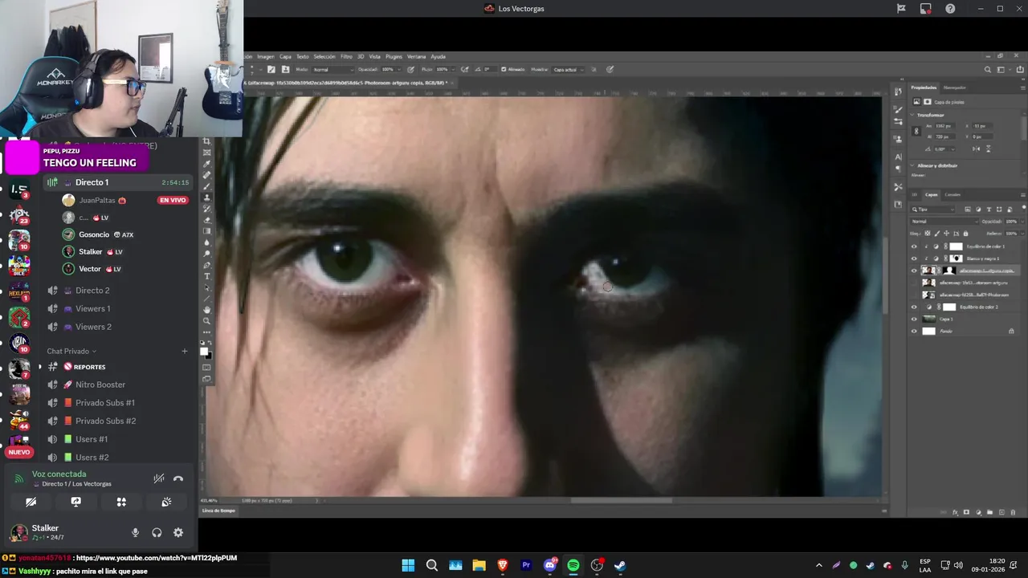Image resolution: width=1028 pixels, height=578 pixels.
Task: Select the Zoom tool
Action: 207,321
